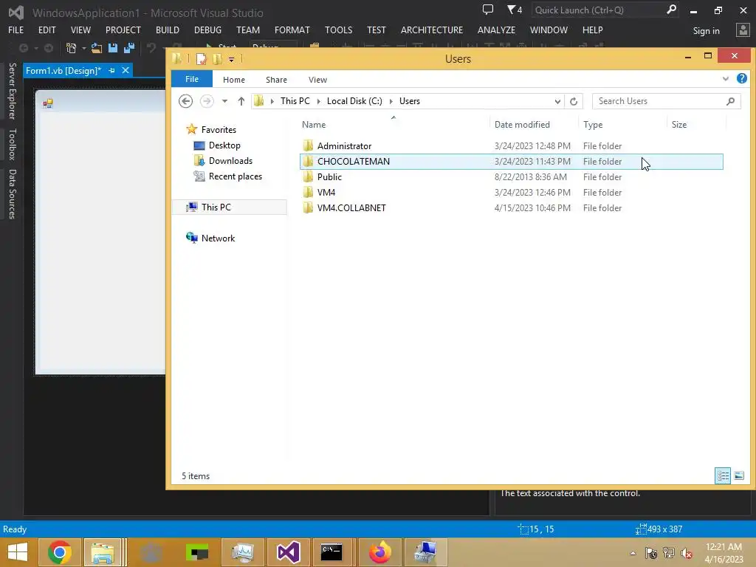Switch to Large icons view using the bottom-right icon

click(x=738, y=476)
